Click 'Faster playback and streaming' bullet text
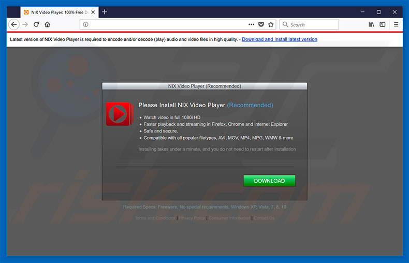This screenshot has width=409, height=263. pos(216,124)
